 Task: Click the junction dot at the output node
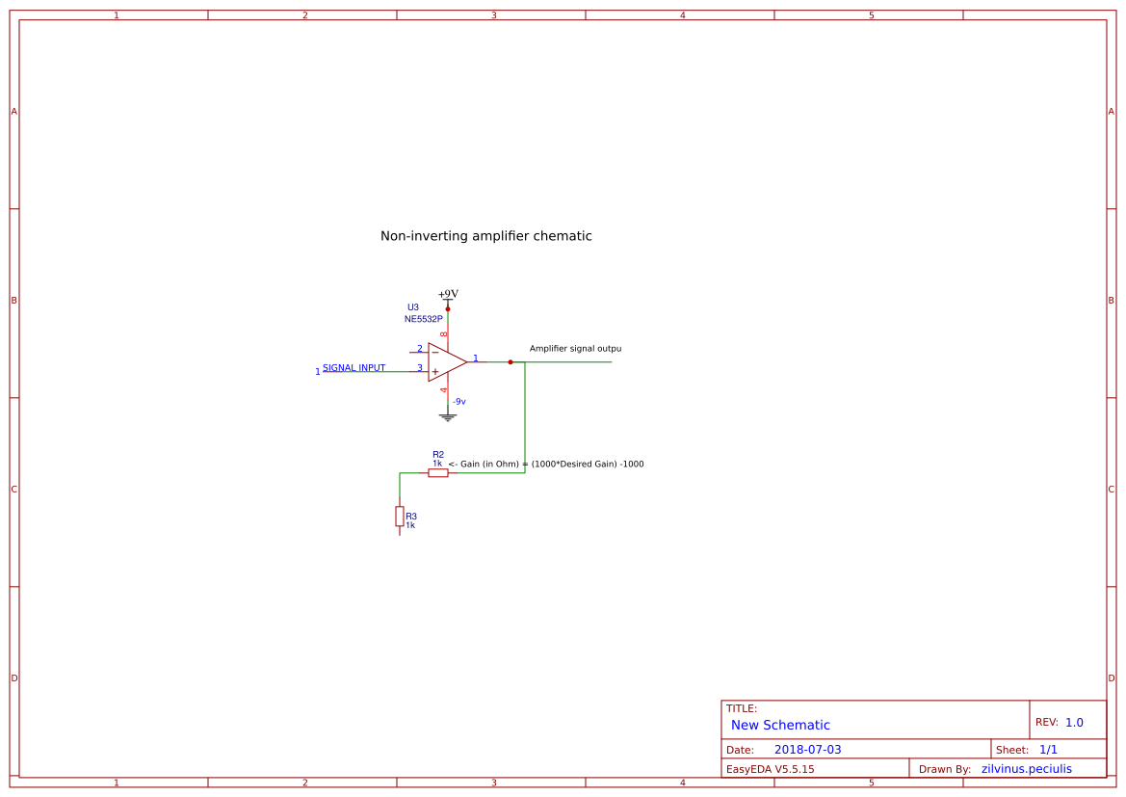coord(511,362)
